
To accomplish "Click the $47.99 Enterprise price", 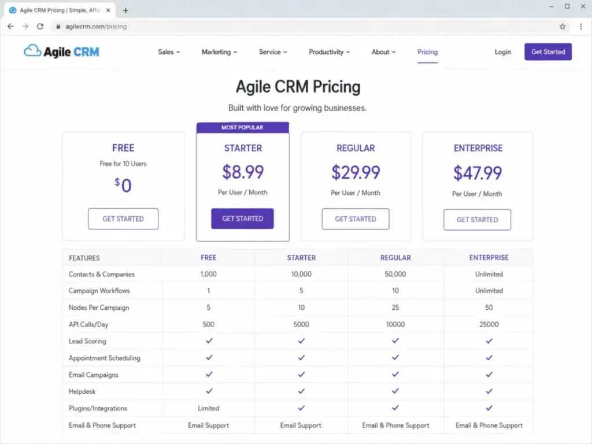I will pos(478,173).
